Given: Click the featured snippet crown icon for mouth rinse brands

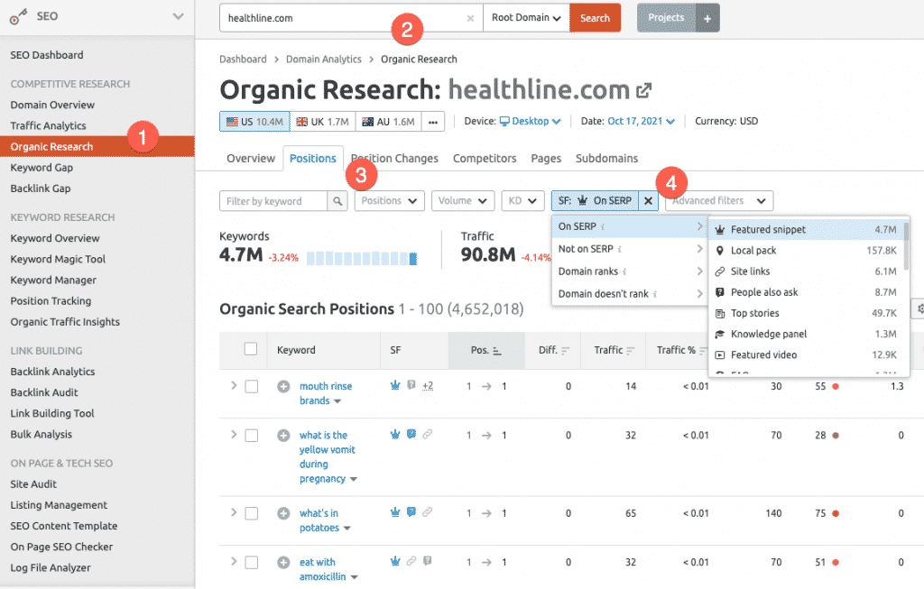Looking at the screenshot, I should pos(394,384).
